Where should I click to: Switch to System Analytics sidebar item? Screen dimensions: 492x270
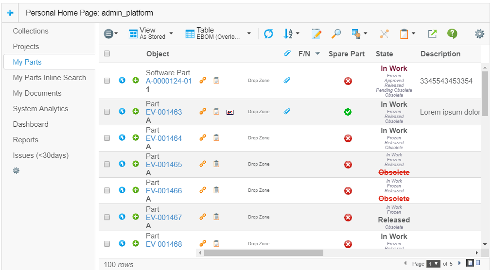[x=40, y=109]
